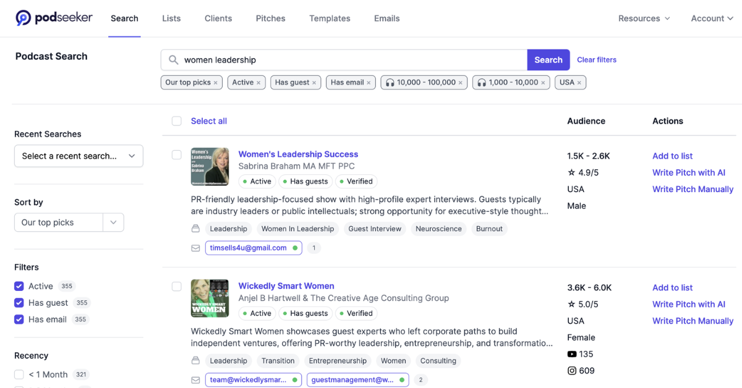The width and height of the screenshot is (742, 388).
Task: Click the timsells4u@gmail.com email chip
Action: click(x=254, y=248)
